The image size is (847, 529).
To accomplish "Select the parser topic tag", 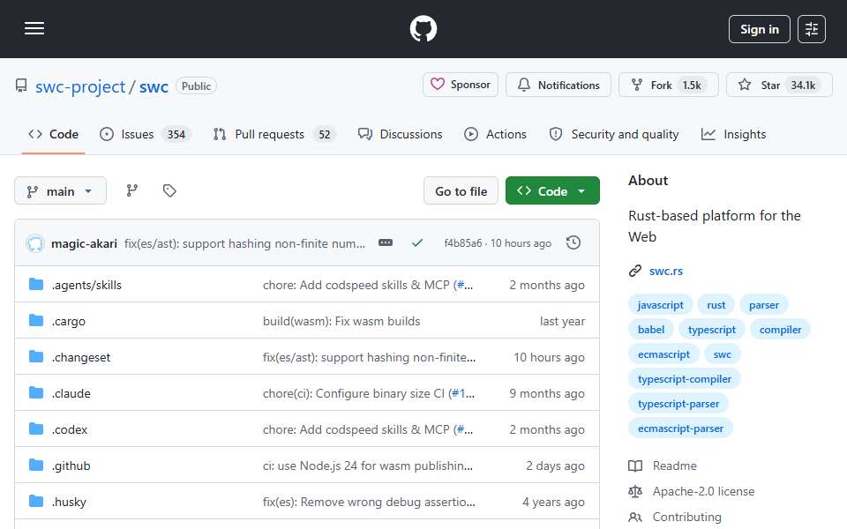I will point(764,305).
